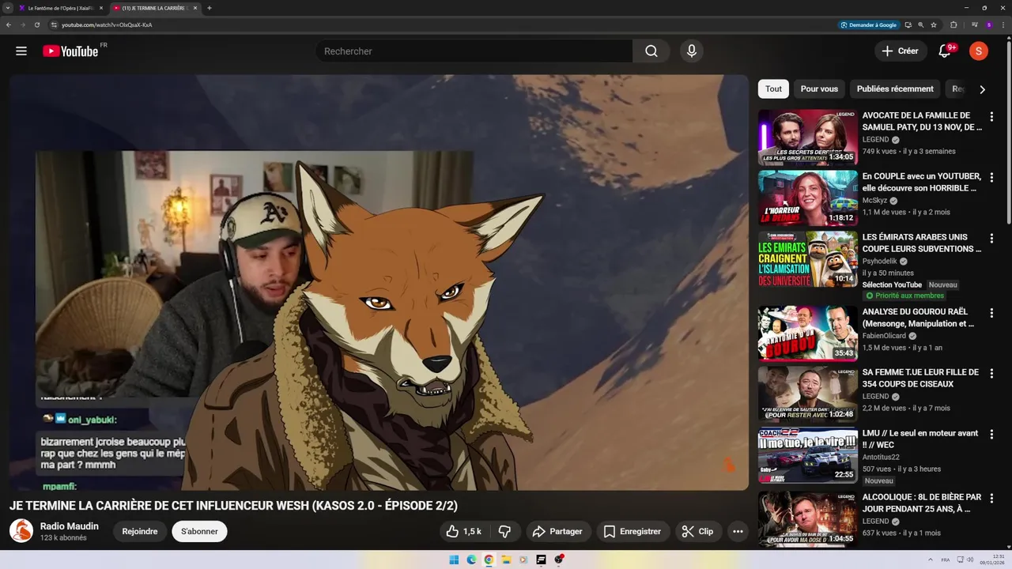Open the notifications bell
This screenshot has width=1012, height=569.
(x=945, y=51)
